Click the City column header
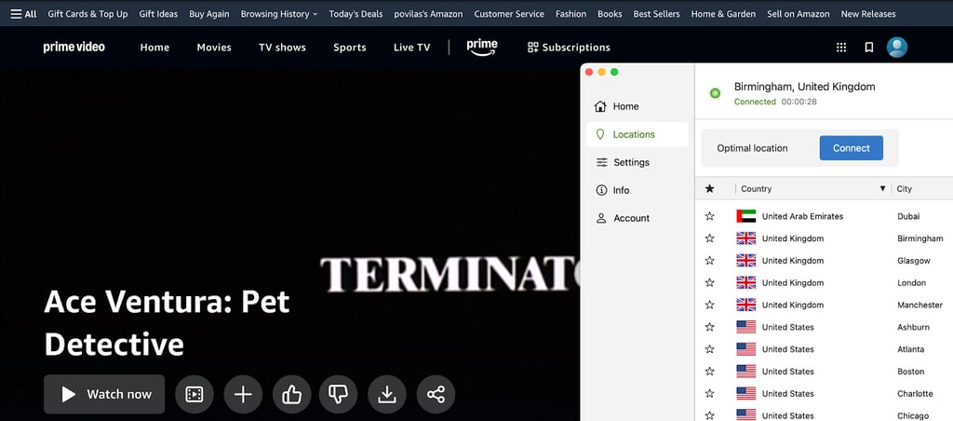Screen dimensions: 953x421 (905, 188)
